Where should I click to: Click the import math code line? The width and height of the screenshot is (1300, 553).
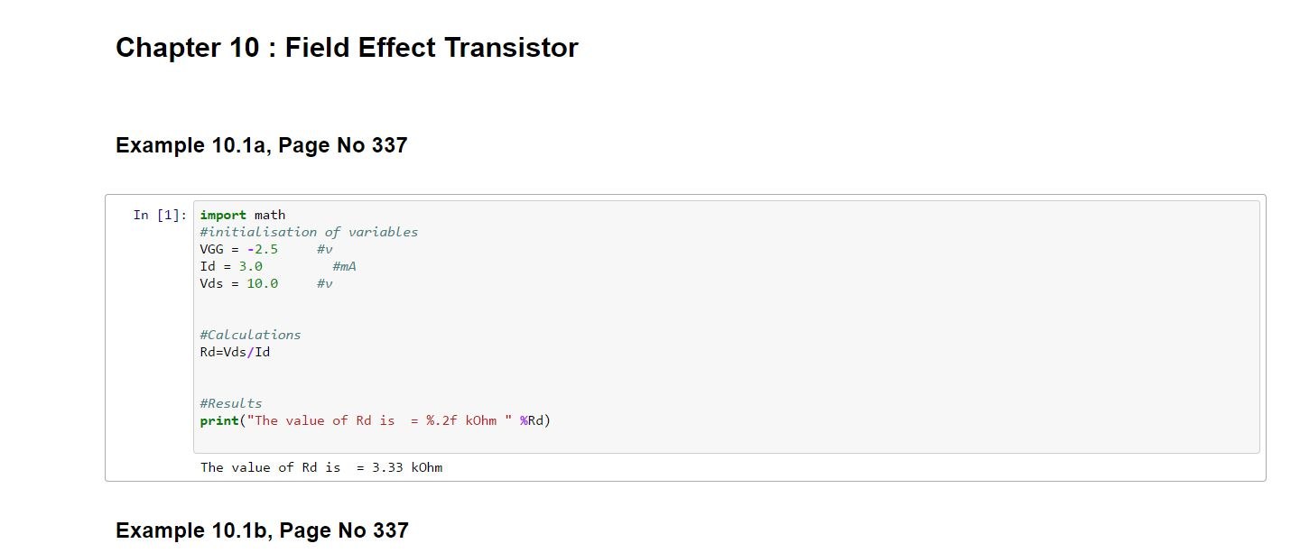242,215
